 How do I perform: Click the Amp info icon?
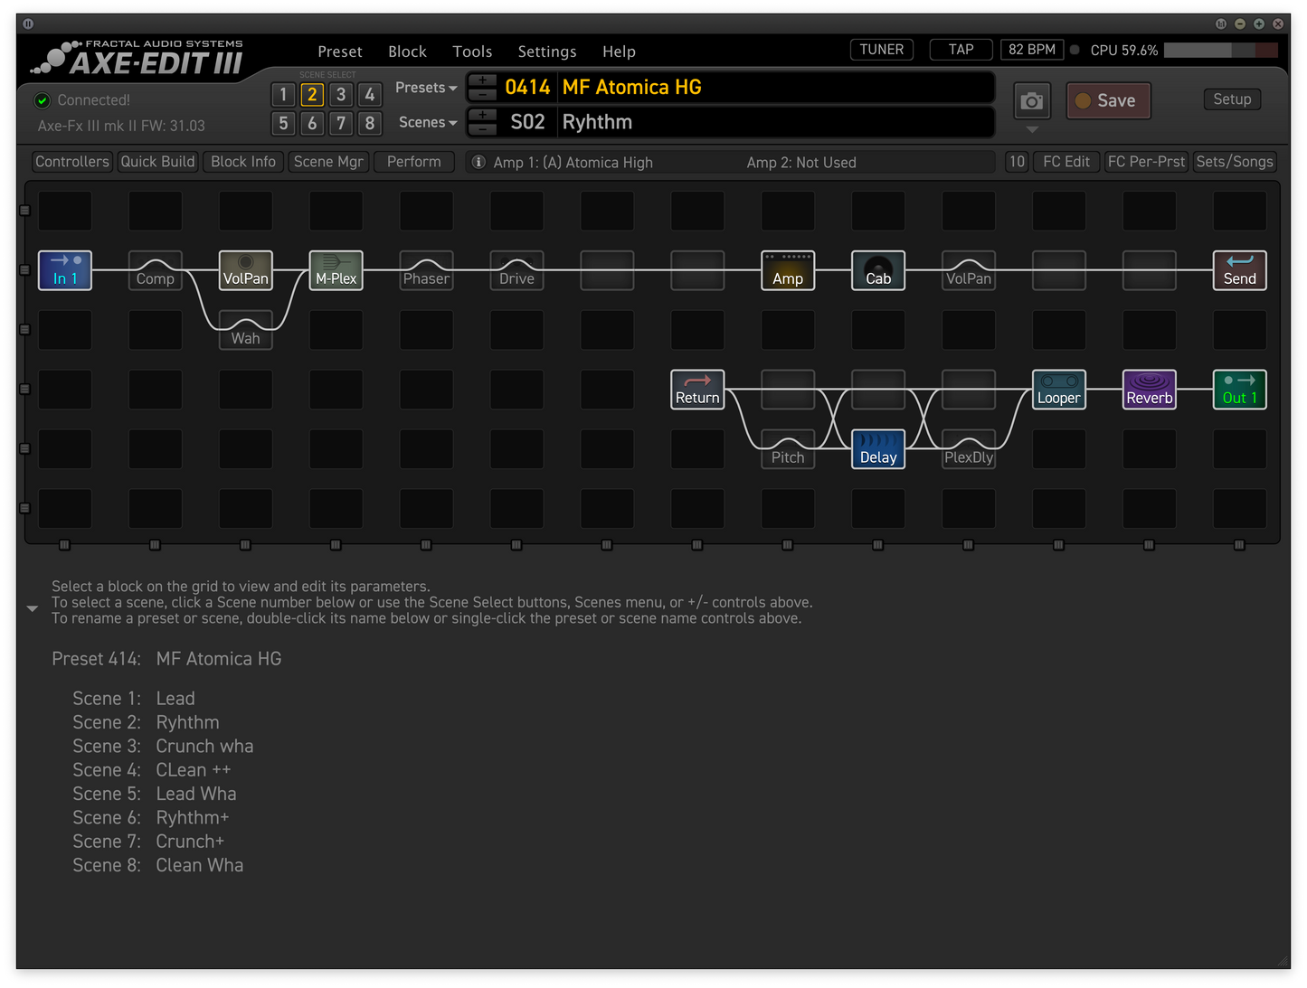pyautogui.click(x=479, y=162)
